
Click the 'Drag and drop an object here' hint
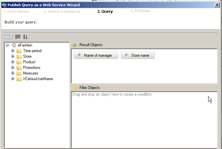[112, 94]
